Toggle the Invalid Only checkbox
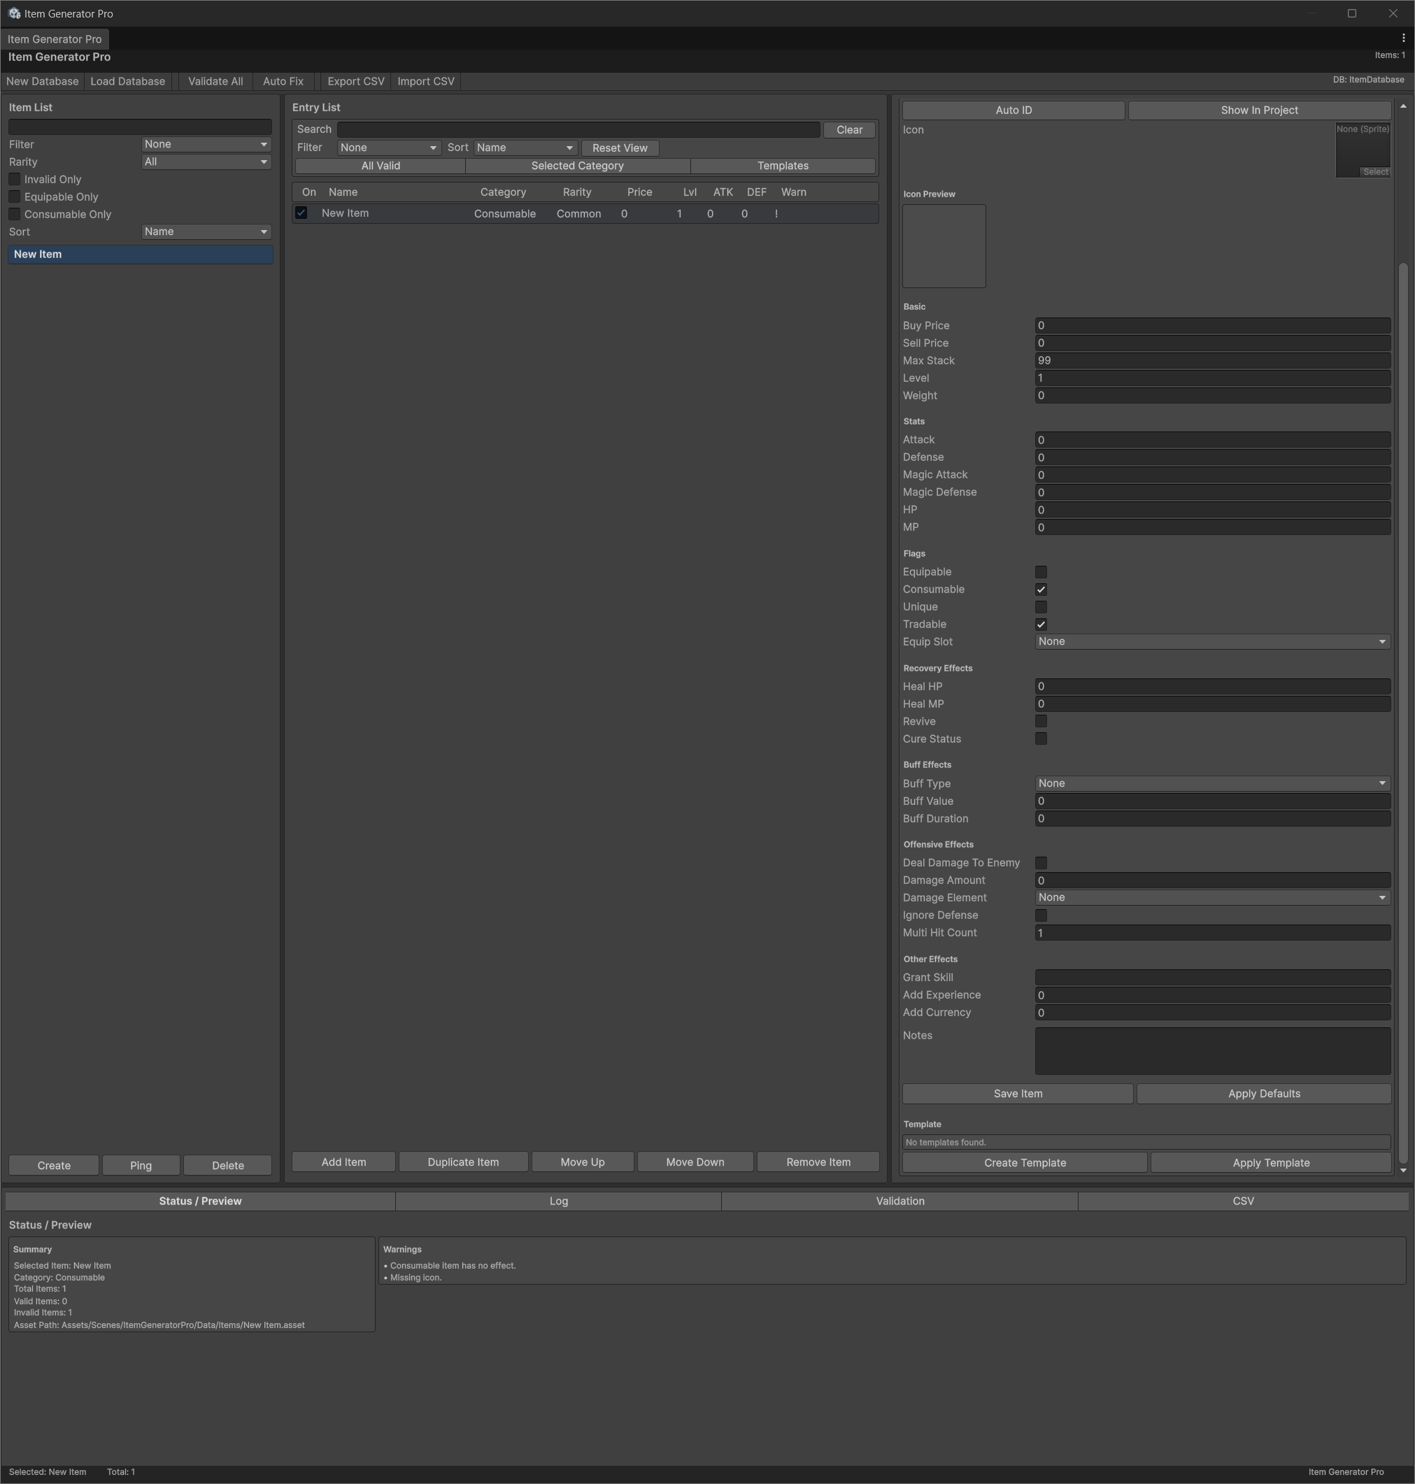This screenshot has height=1484, width=1415. pyautogui.click(x=14, y=180)
